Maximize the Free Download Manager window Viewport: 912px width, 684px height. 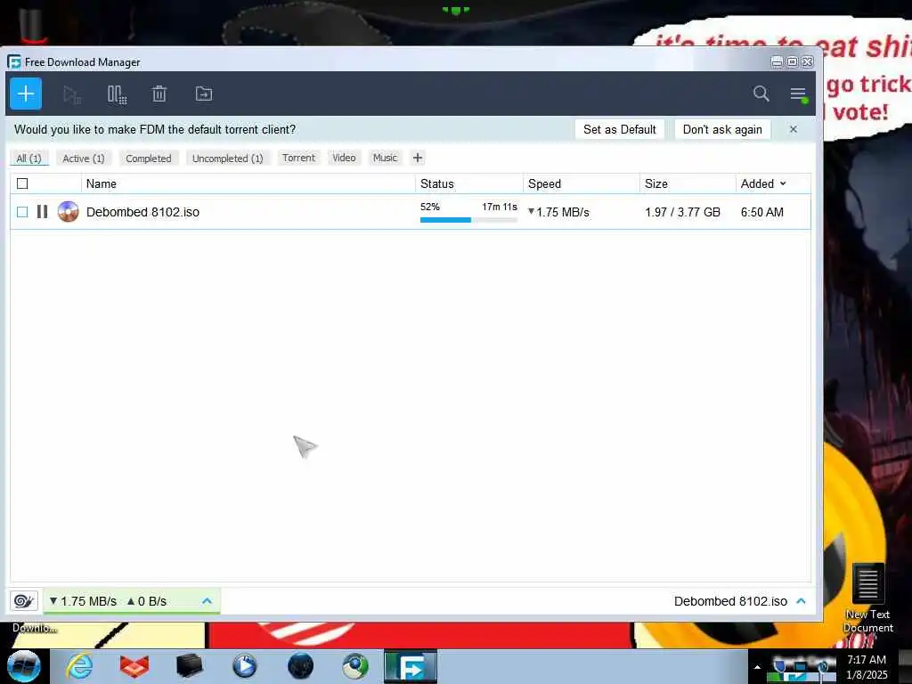pos(792,61)
